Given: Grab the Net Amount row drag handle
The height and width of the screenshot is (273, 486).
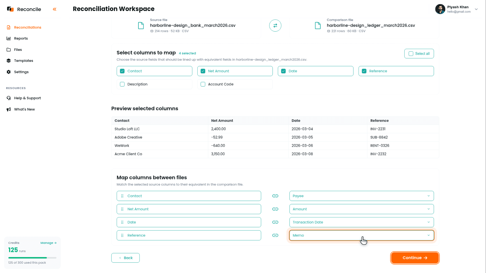Looking at the screenshot, I should point(122,209).
